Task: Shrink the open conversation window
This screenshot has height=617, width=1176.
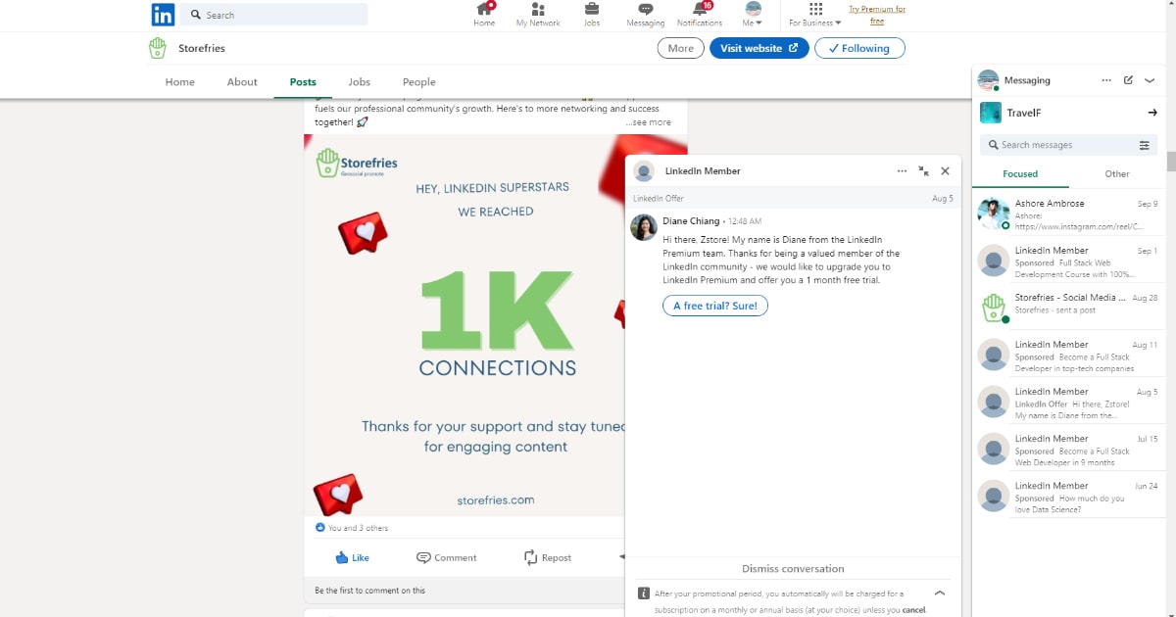Action: (x=923, y=170)
